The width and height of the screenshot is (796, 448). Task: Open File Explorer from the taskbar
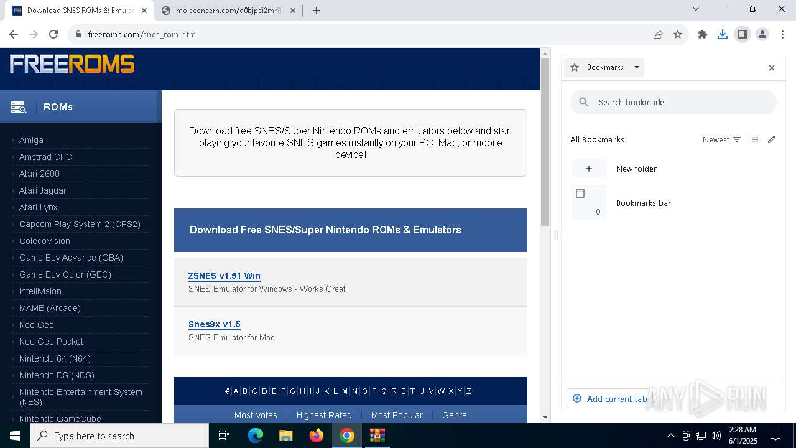(x=286, y=436)
